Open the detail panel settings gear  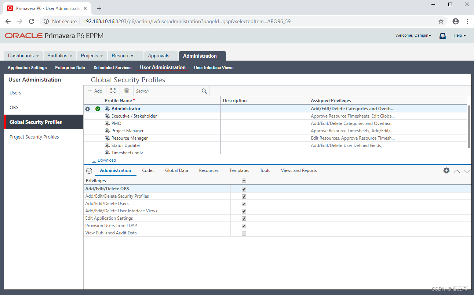tap(446, 170)
